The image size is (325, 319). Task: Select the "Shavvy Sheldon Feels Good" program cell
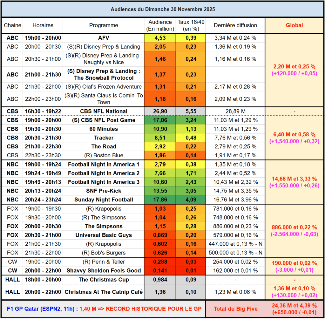(104, 271)
